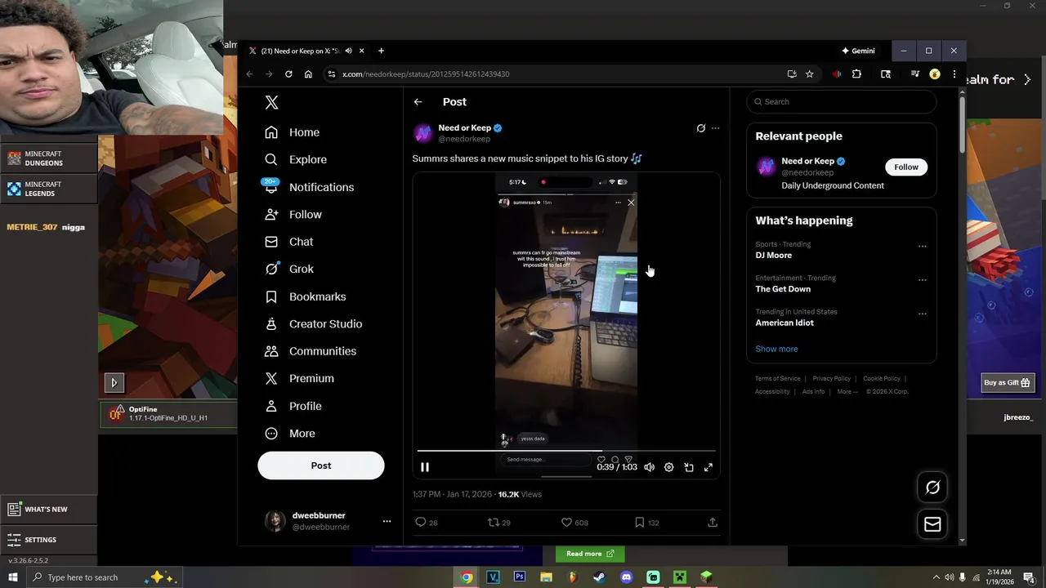The image size is (1046, 588).
Task: Open floating messages envelope button
Action: coord(932,524)
